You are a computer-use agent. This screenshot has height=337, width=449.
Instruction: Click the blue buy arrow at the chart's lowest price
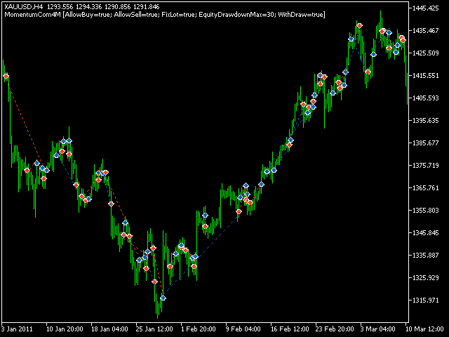coord(163,298)
